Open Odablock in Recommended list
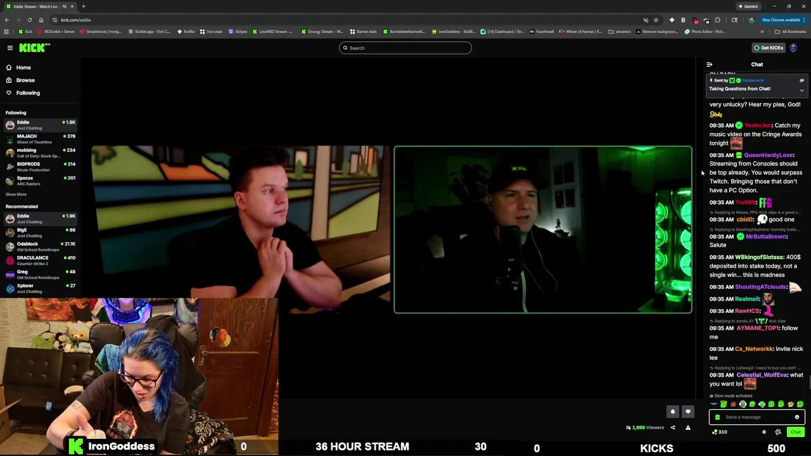This screenshot has height=456, width=811. (x=41, y=246)
